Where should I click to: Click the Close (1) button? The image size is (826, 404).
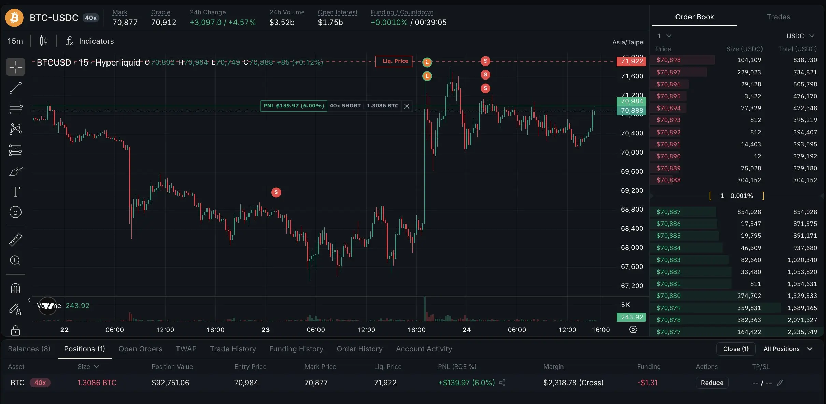(x=736, y=349)
